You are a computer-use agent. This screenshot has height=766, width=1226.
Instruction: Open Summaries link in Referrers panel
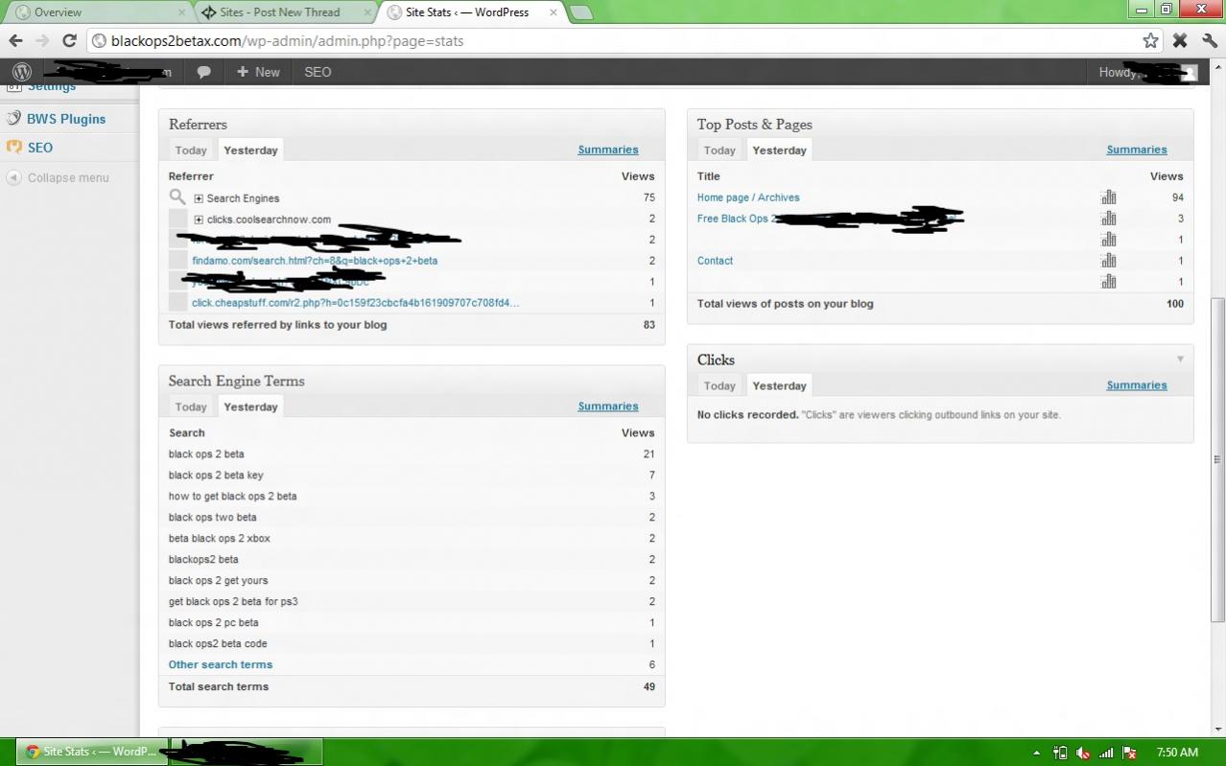pos(608,150)
